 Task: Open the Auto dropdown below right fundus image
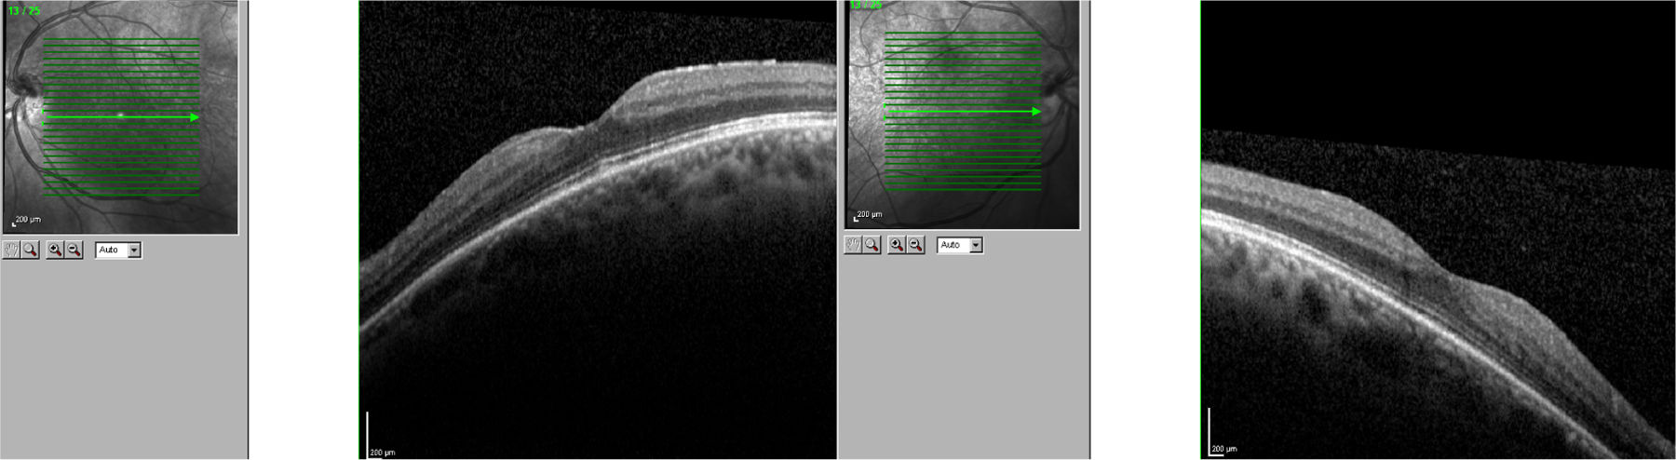[x=976, y=245]
